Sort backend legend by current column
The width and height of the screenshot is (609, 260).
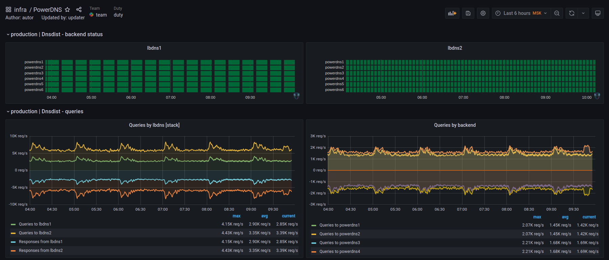[x=589, y=217]
